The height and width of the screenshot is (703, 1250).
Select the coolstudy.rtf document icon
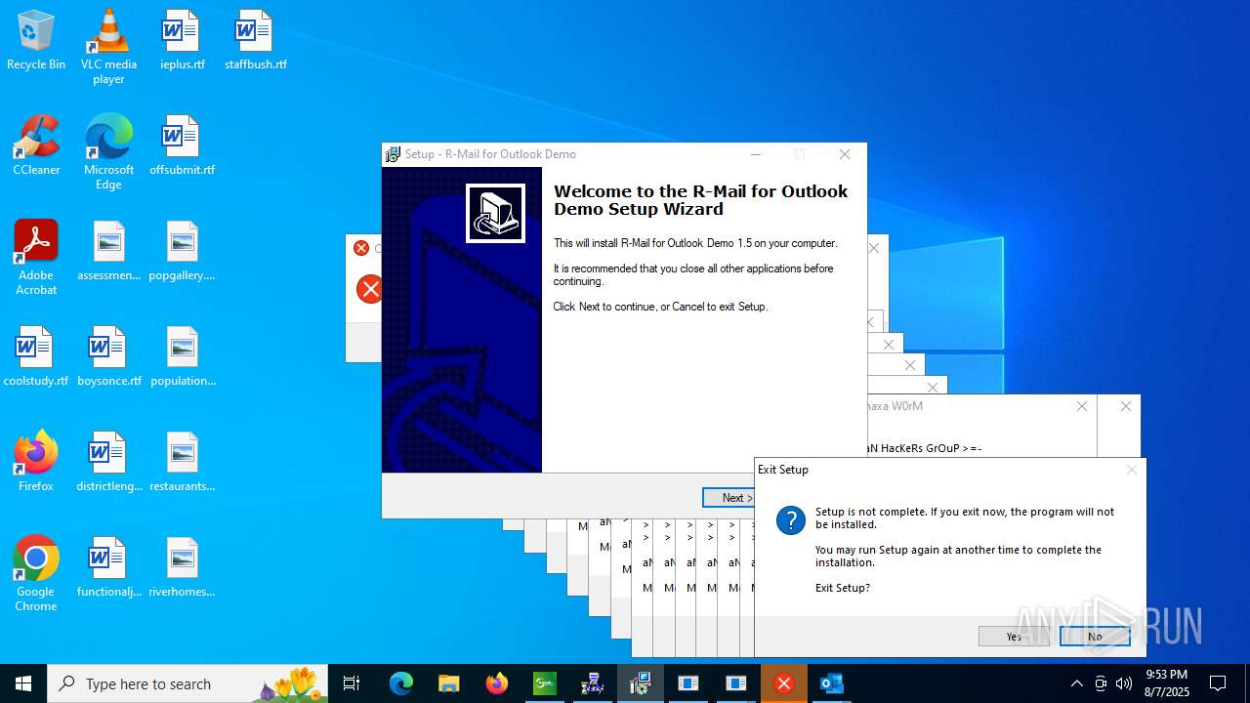36,356
